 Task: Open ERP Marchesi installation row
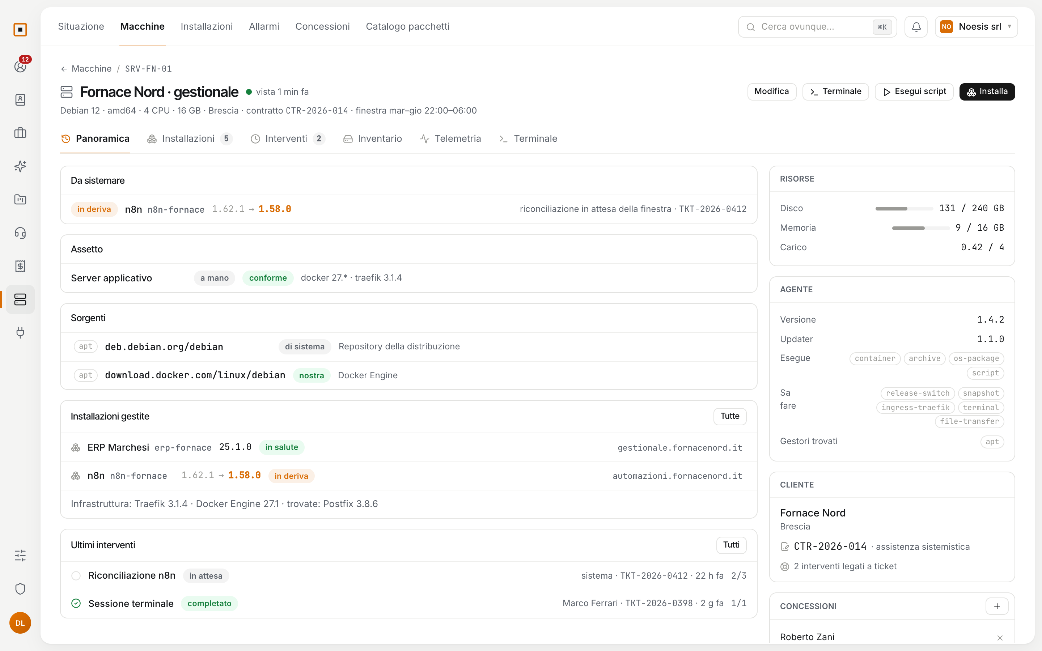[408, 447]
